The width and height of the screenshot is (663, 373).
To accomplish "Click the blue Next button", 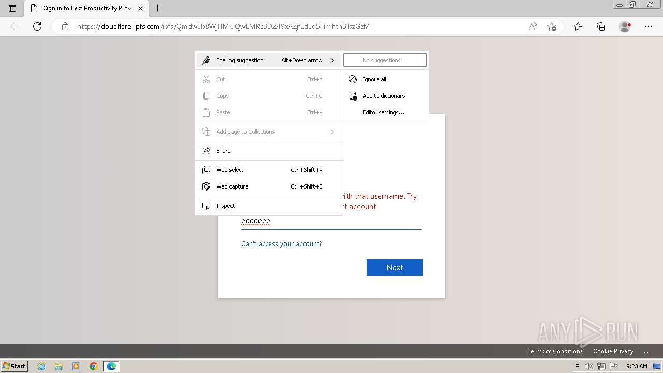I will [x=395, y=267].
